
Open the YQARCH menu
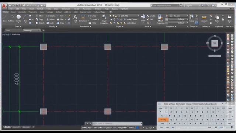(124, 9)
